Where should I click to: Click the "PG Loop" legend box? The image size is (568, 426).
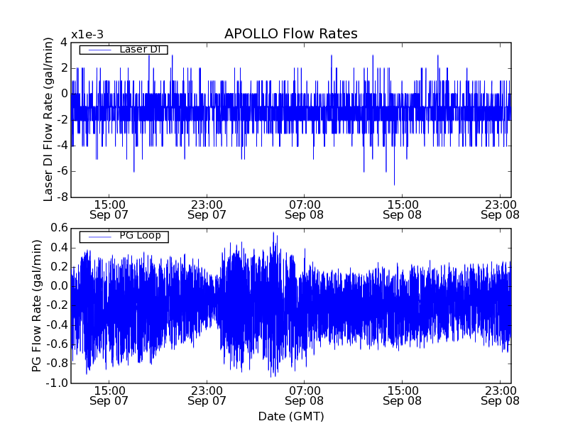(124, 236)
